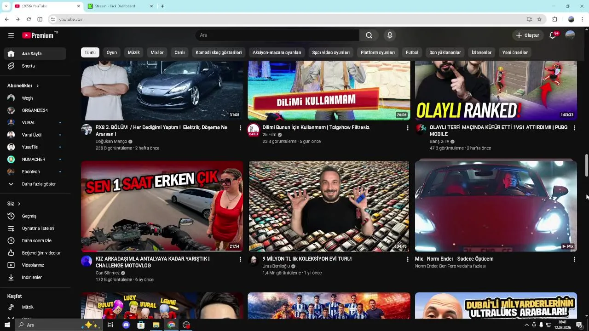
Task: Open options for Dilimi Bunun İçin video
Action: pyautogui.click(x=407, y=128)
